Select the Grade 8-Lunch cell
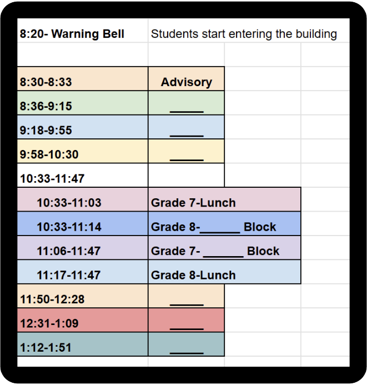Screen dimensions: 367x385 coord(224,275)
